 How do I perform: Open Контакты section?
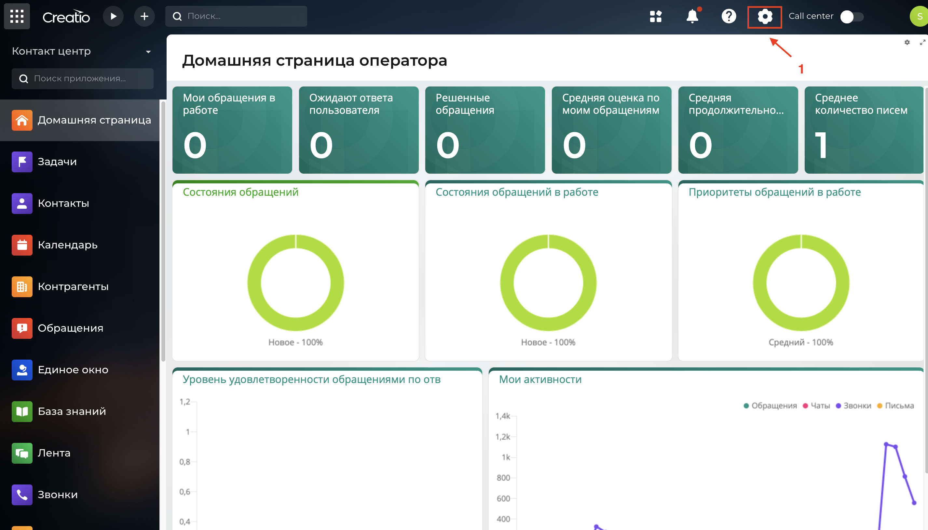(x=80, y=204)
